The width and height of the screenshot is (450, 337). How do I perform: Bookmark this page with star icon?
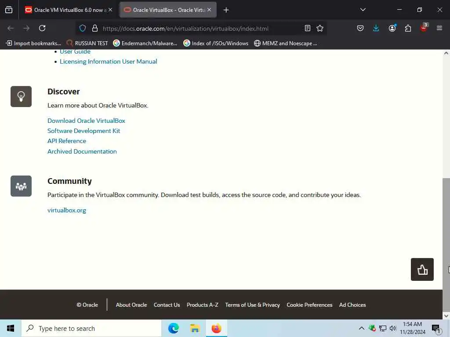[x=320, y=28]
